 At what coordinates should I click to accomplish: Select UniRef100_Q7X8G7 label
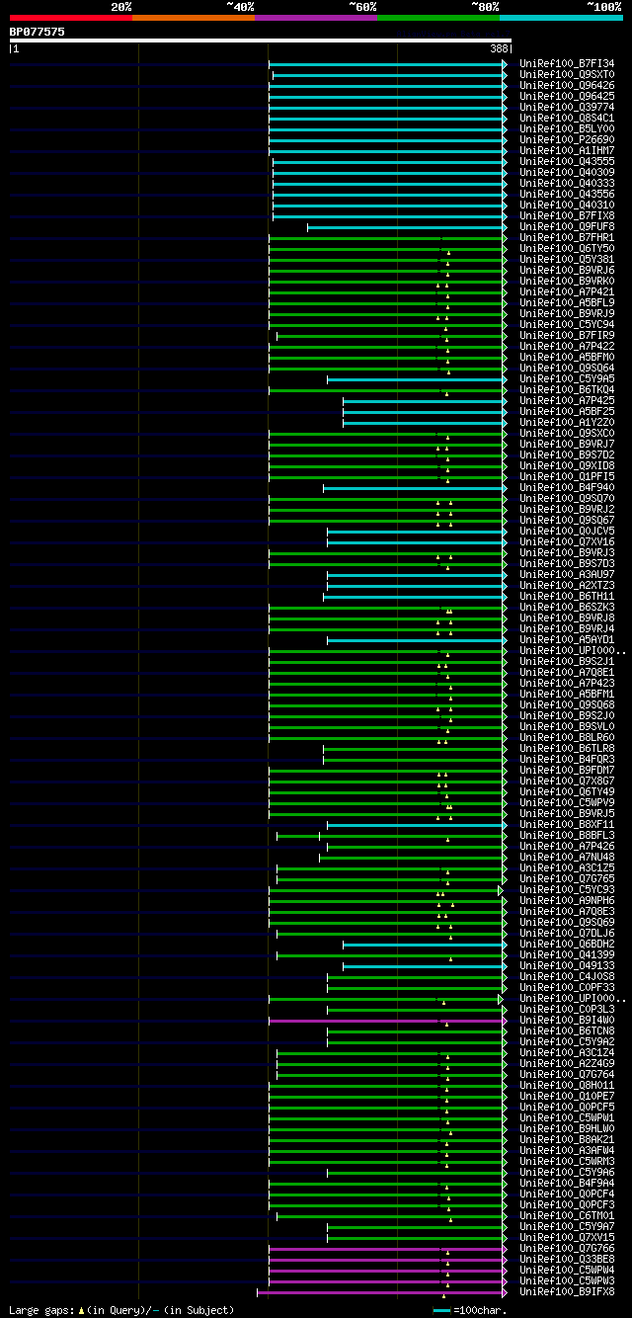click(567, 782)
